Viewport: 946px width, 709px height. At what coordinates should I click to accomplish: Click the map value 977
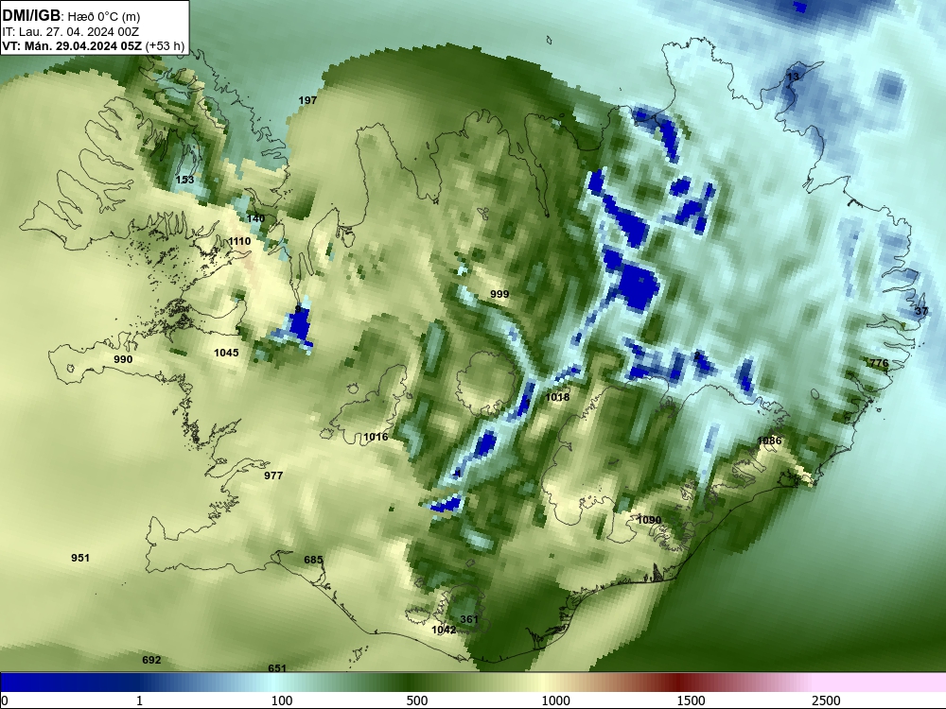273,476
